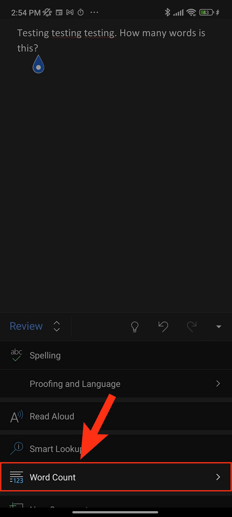Expand the Proofing and Language chevron
This screenshot has width=232, height=517.
click(x=218, y=384)
